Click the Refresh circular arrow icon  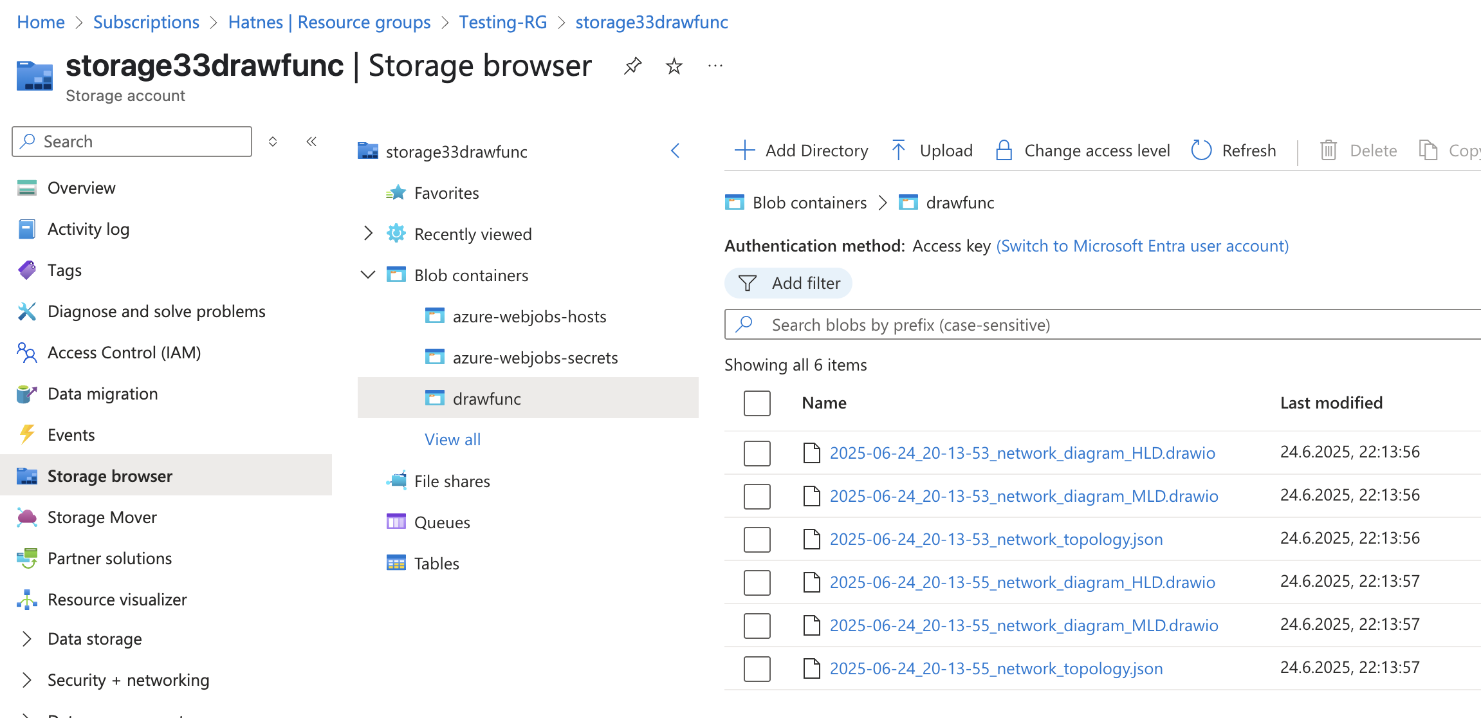coord(1201,151)
